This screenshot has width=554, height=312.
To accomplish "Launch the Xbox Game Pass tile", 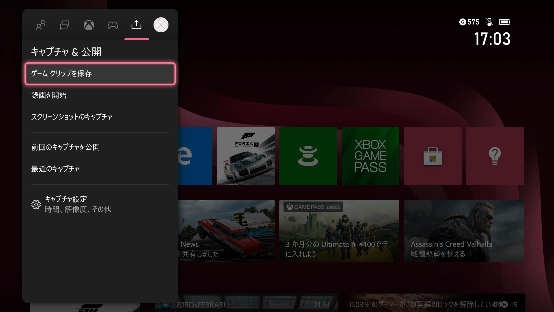I will coord(370,156).
